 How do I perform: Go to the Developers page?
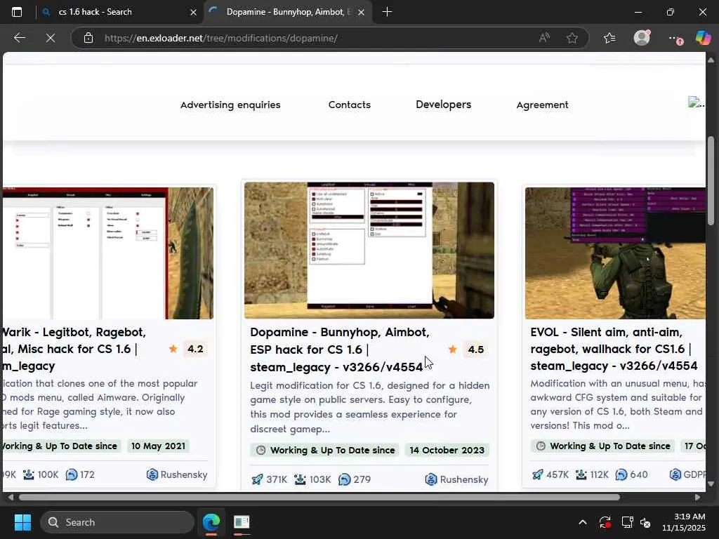[444, 105]
